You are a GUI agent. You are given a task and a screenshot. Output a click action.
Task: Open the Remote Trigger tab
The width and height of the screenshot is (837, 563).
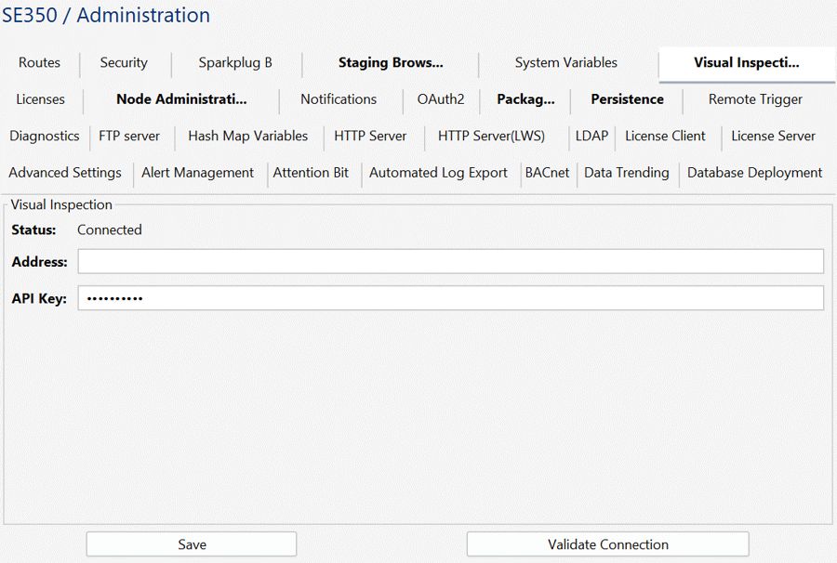(755, 99)
